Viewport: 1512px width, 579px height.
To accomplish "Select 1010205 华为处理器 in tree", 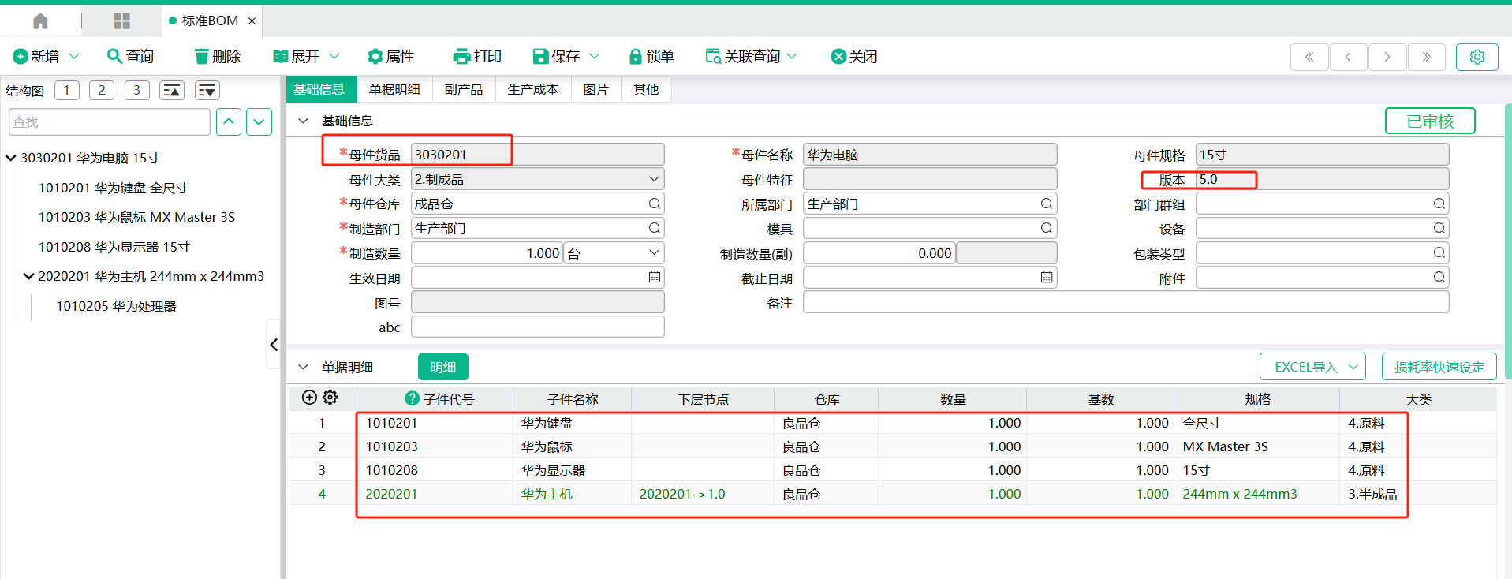I will (x=116, y=306).
